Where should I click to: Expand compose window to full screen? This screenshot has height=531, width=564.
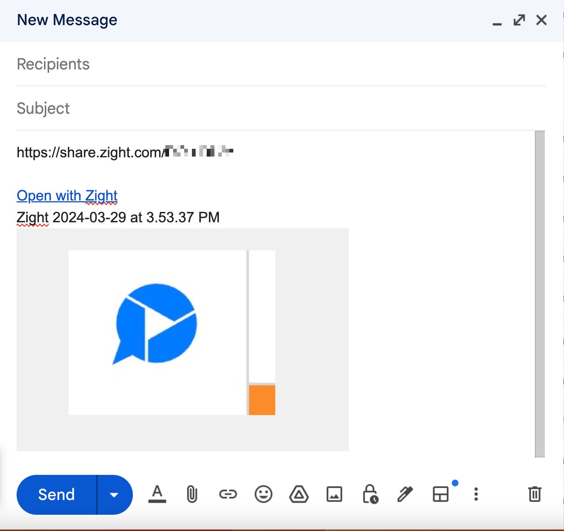point(519,20)
